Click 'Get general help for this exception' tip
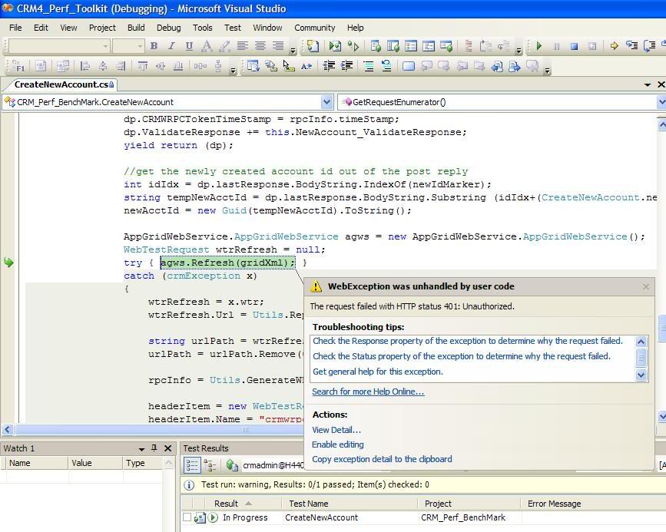The image size is (666, 532). [x=378, y=372]
